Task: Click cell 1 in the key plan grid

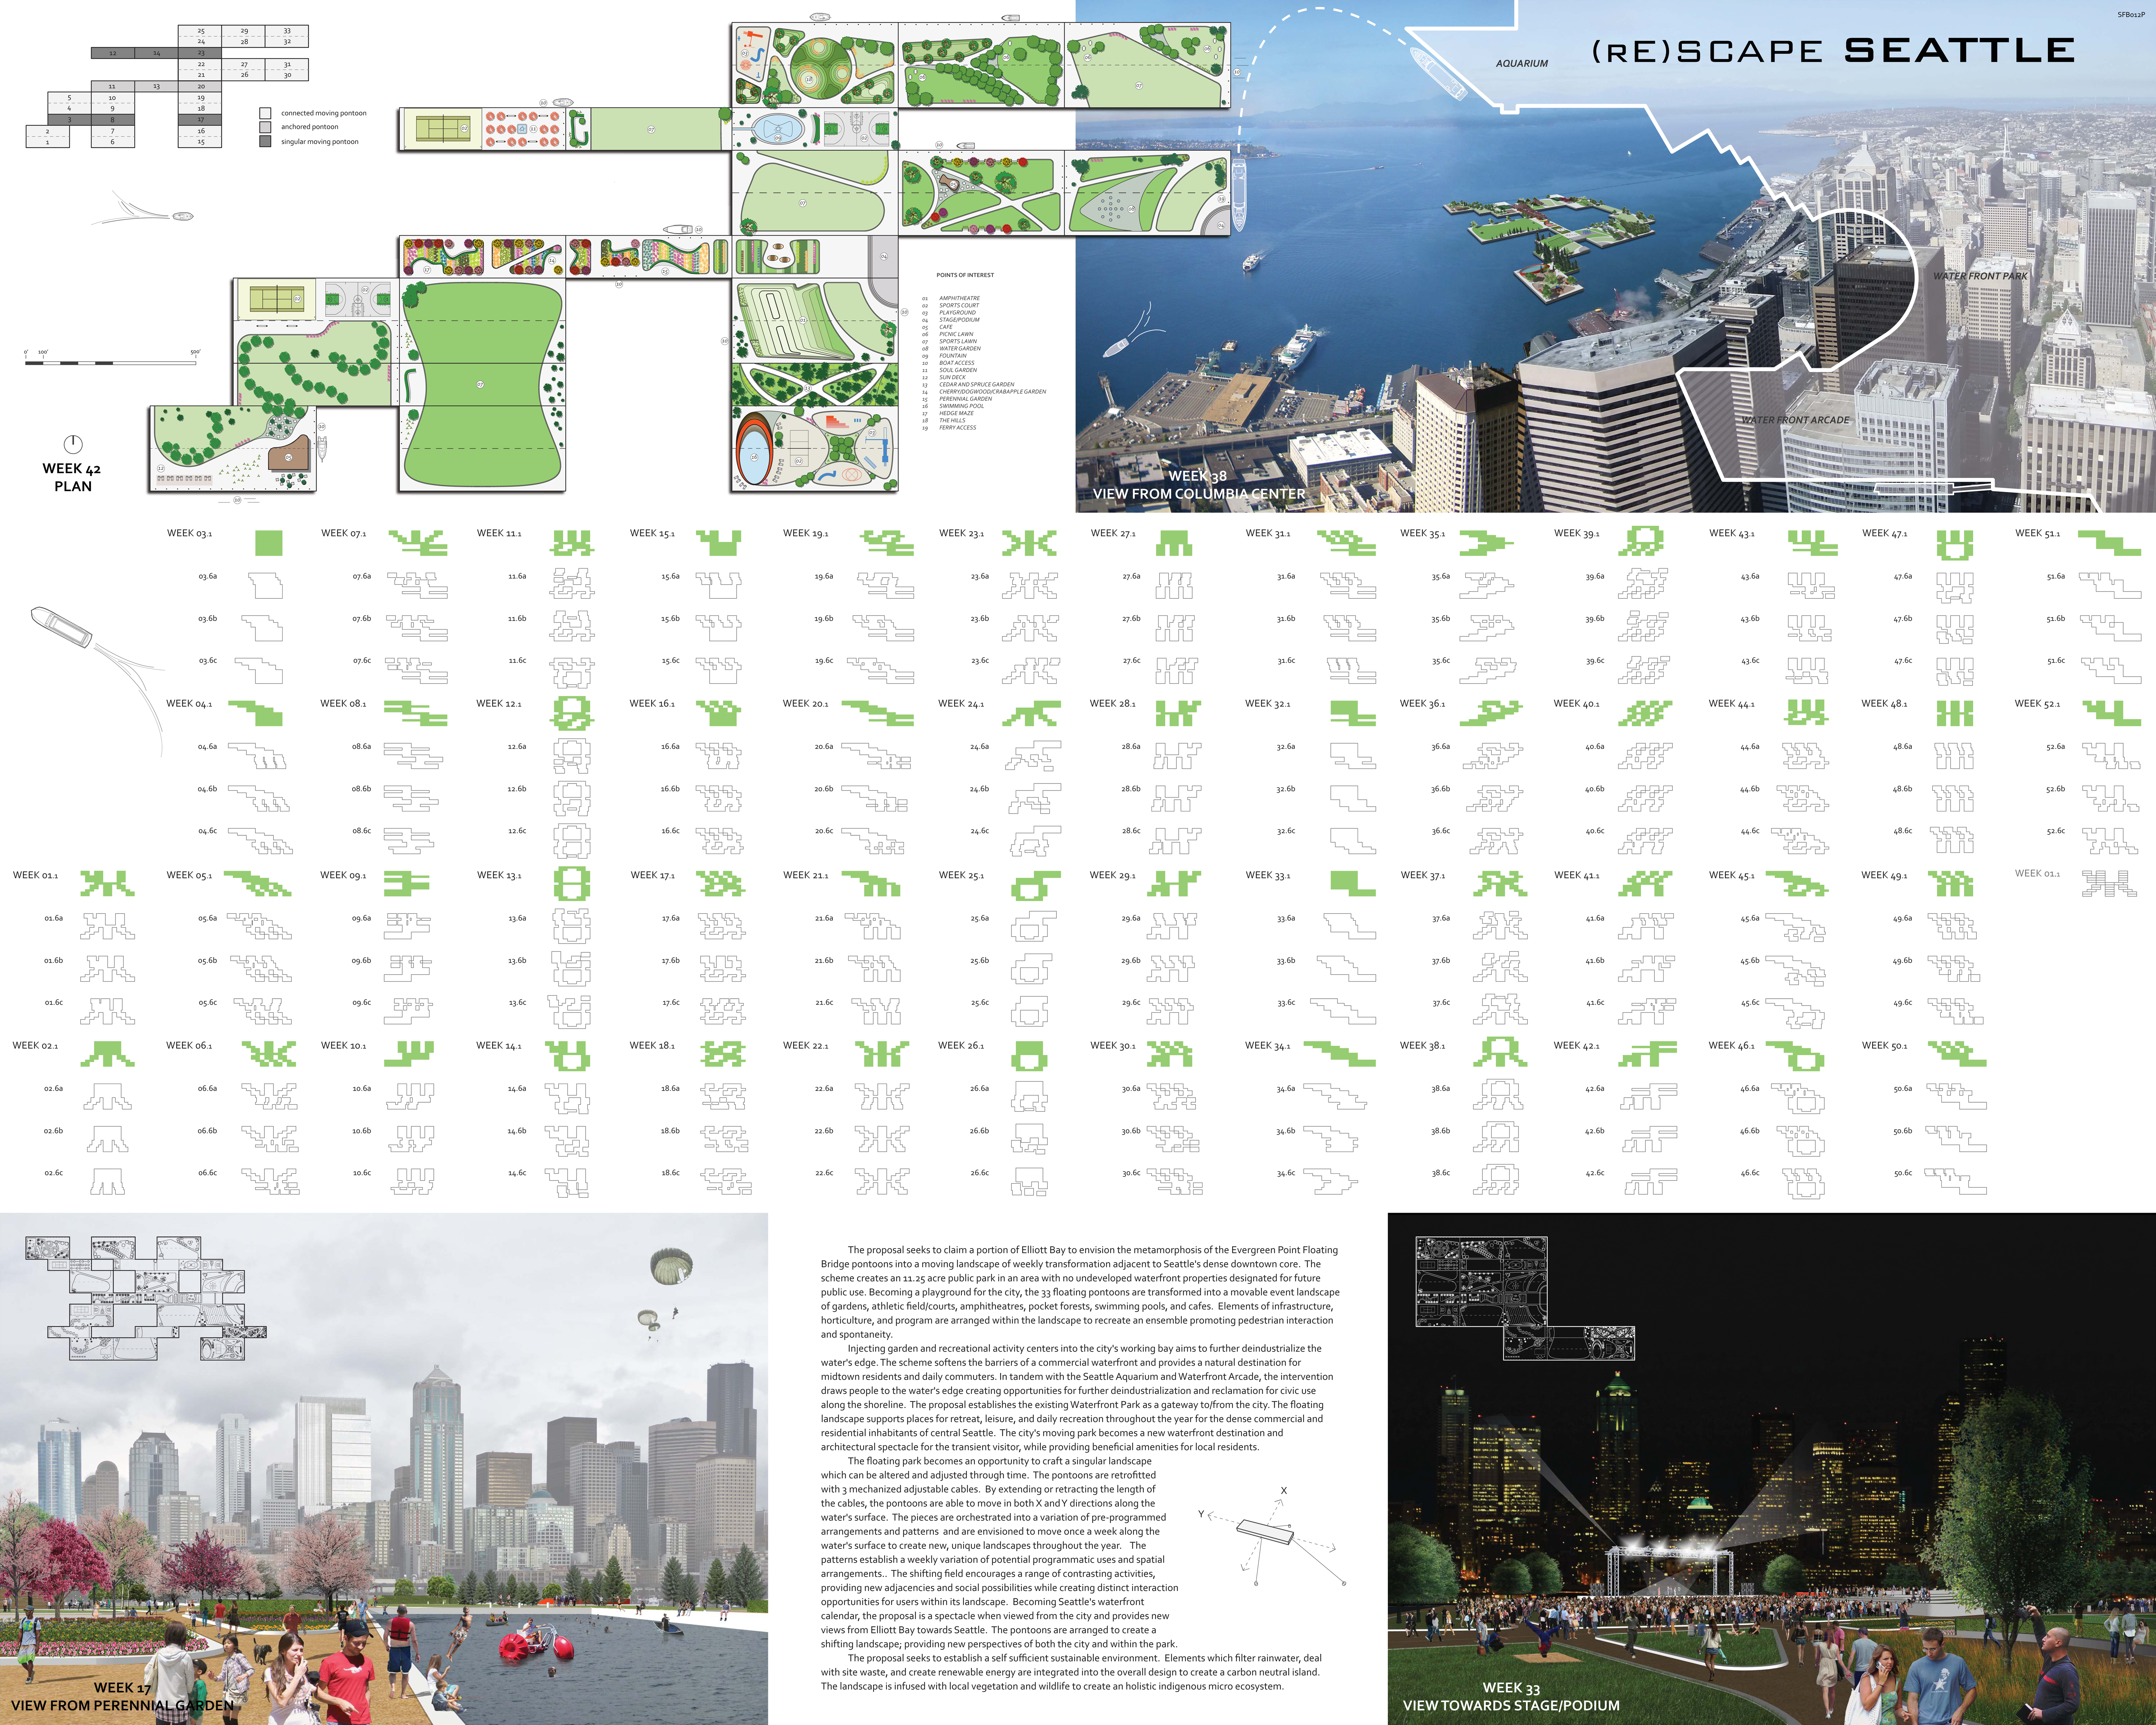Action: tap(47, 142)
